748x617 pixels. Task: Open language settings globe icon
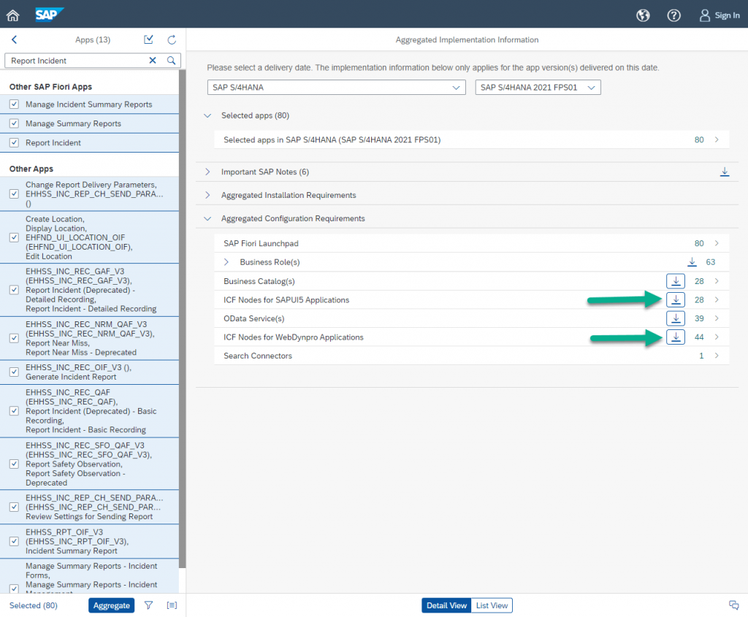tap(643, 15)
